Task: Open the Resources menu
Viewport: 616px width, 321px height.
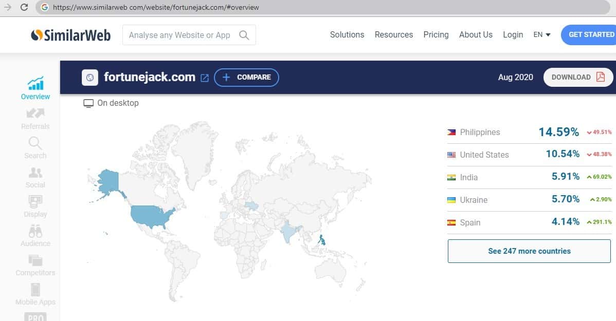Action: tap(394, 34)
